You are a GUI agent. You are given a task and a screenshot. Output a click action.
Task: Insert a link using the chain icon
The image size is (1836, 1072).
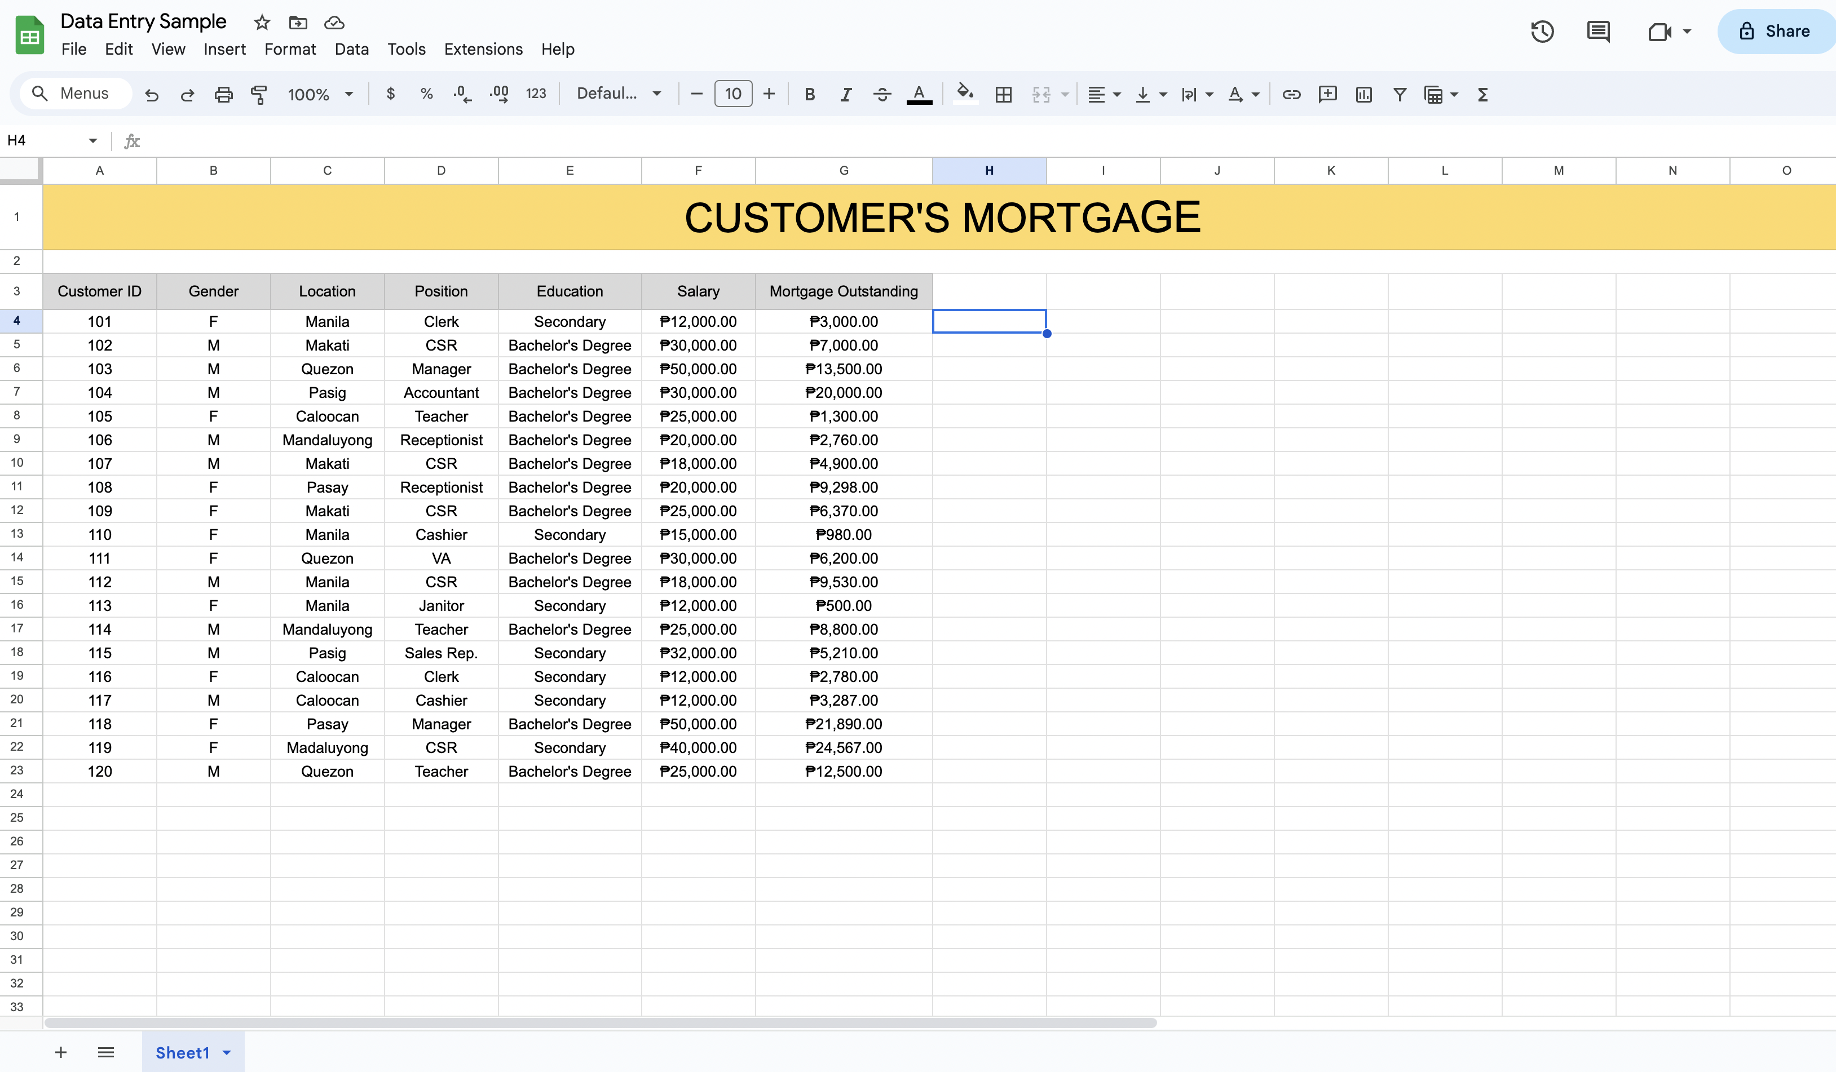[x=1291, y=94]
